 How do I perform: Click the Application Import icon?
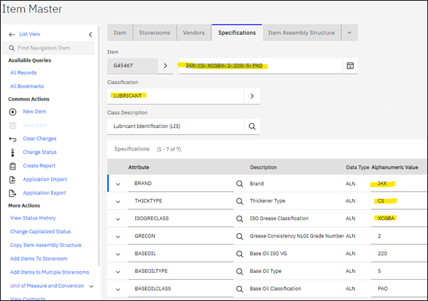(12, 180)
